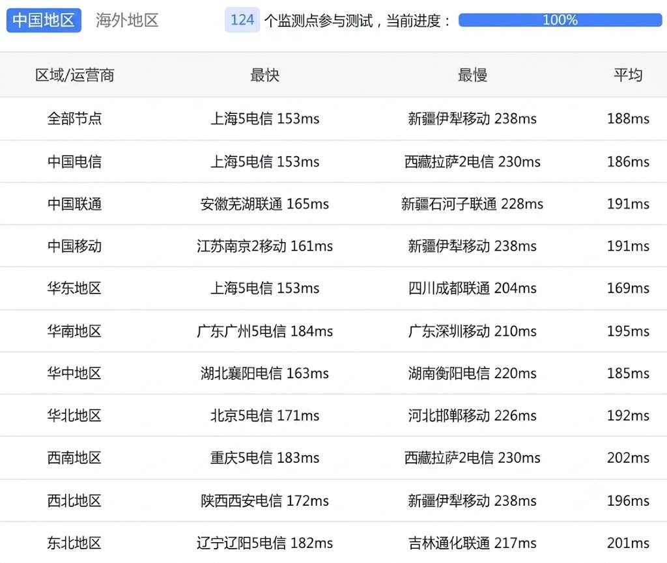Image resolution: width=667 pixels, height=563 pixels.
Task: Click 个监测点参与测试，当前进度 label
Action: tap(357, 20)
